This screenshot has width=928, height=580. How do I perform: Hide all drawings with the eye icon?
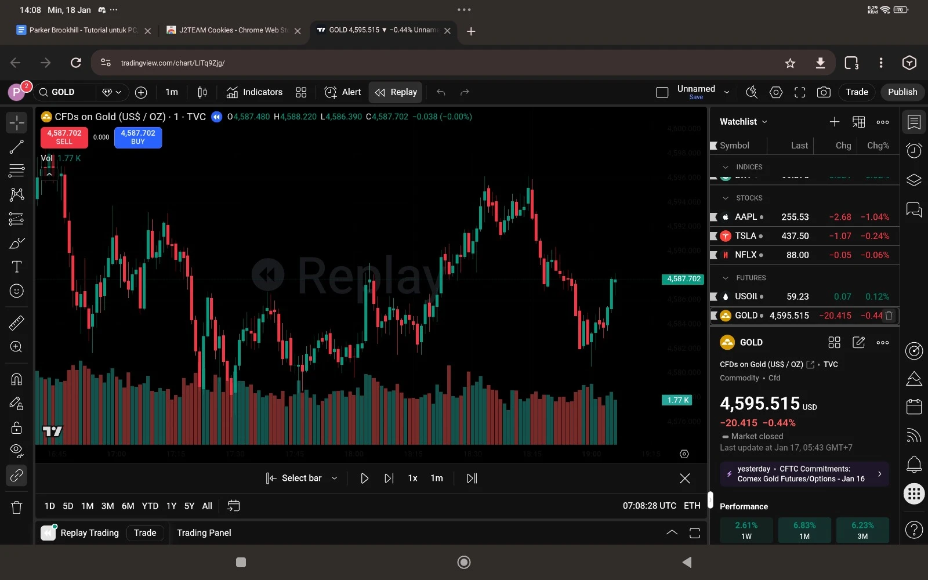click(x=17, y=451)
